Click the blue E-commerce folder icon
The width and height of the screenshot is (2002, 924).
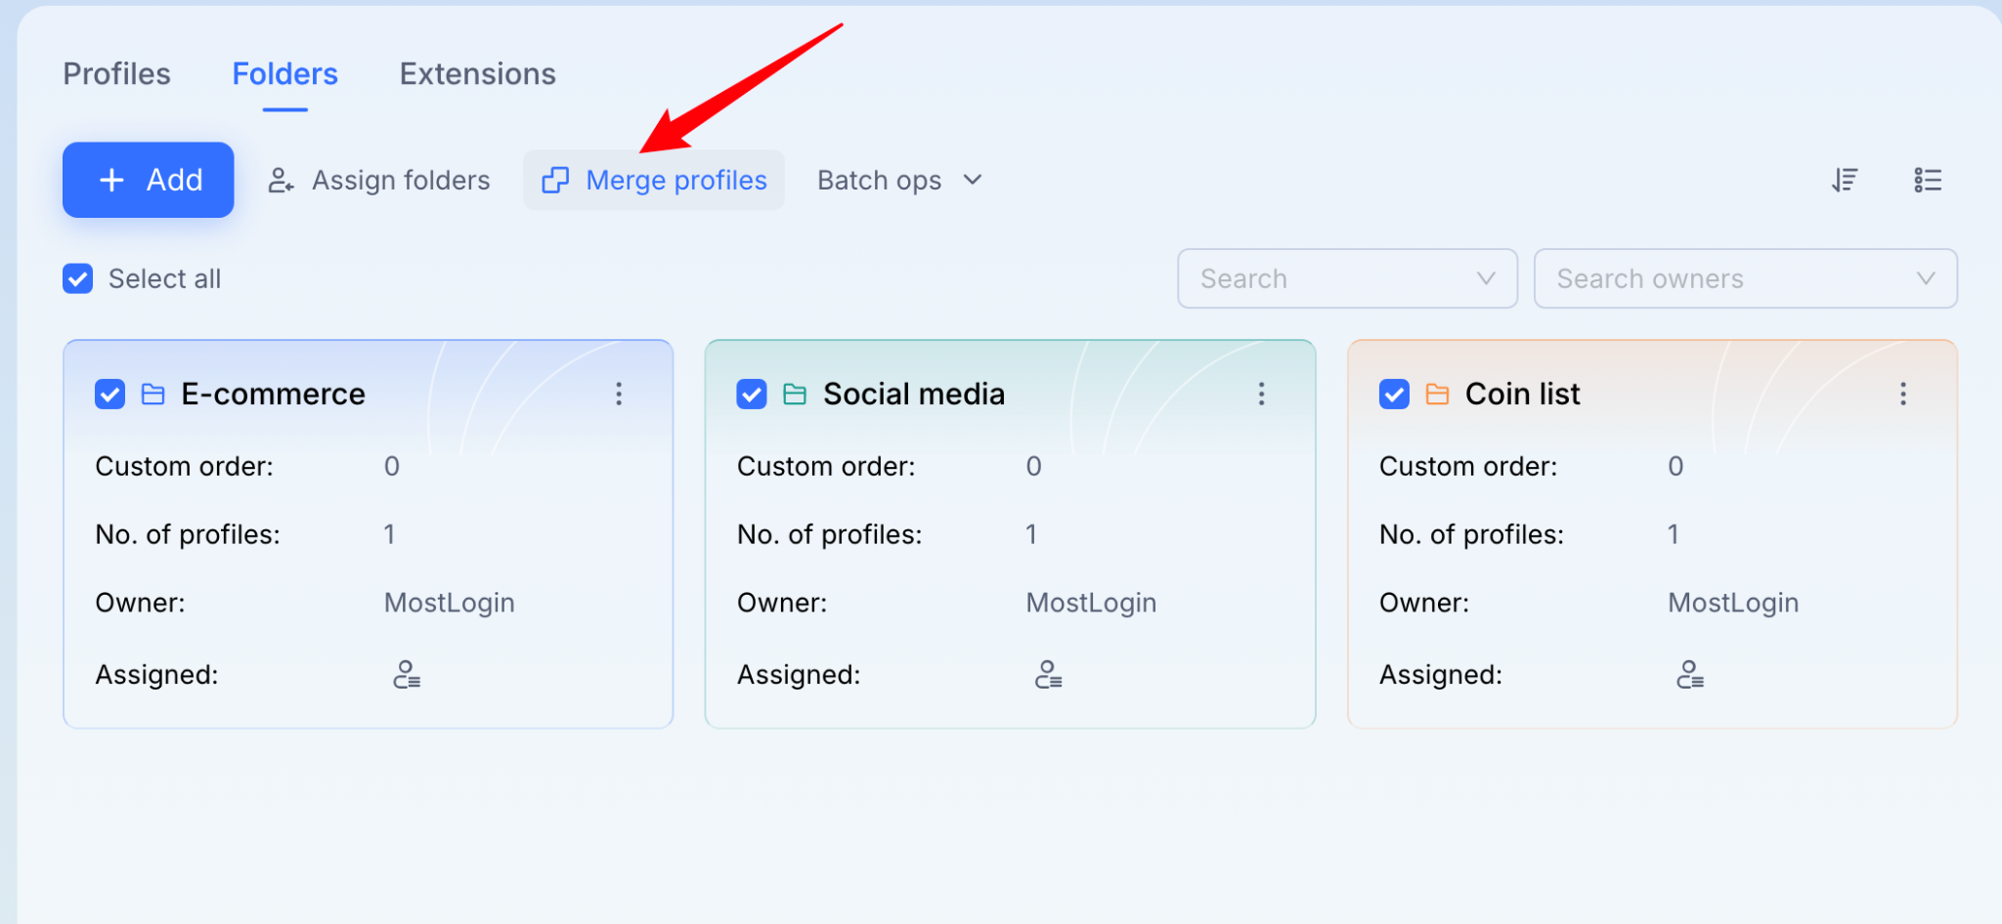pyautogui.click(x=153, y=395)
